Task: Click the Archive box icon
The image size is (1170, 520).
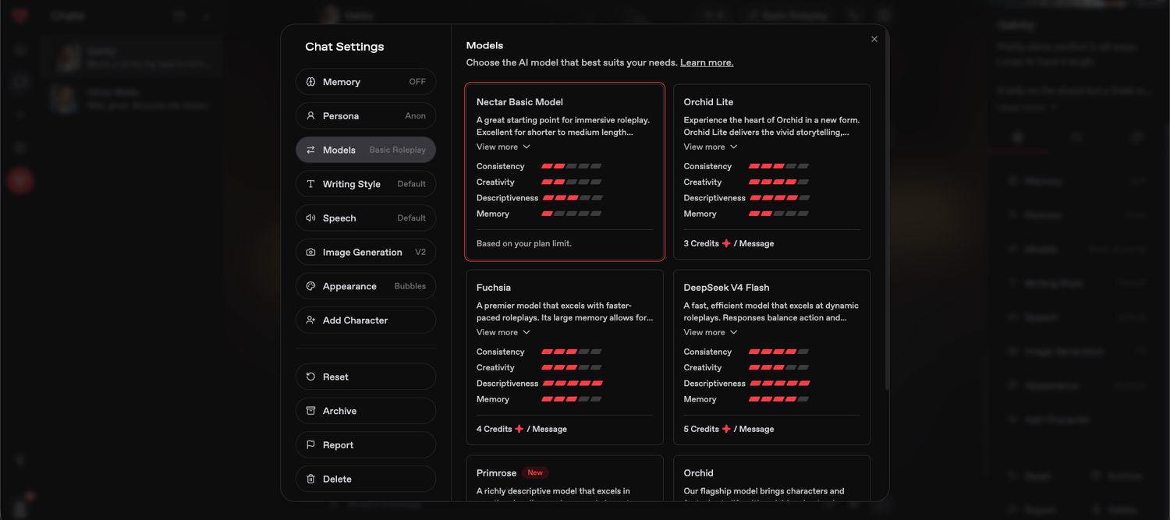Action: click(310, 411)
